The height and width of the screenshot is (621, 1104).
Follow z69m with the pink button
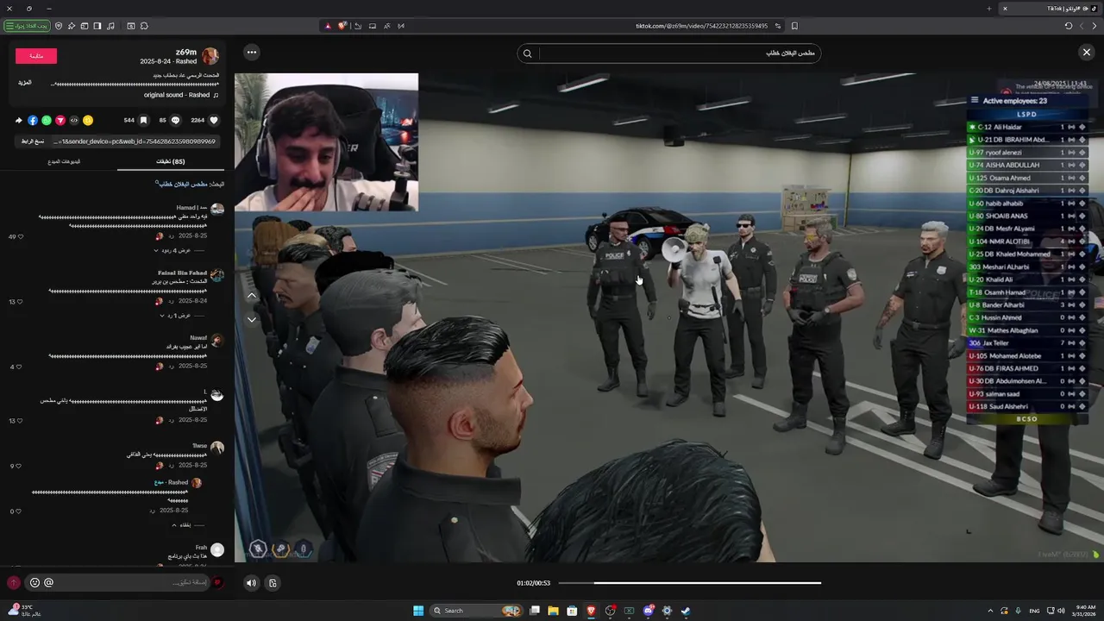(x=36, y=56)
